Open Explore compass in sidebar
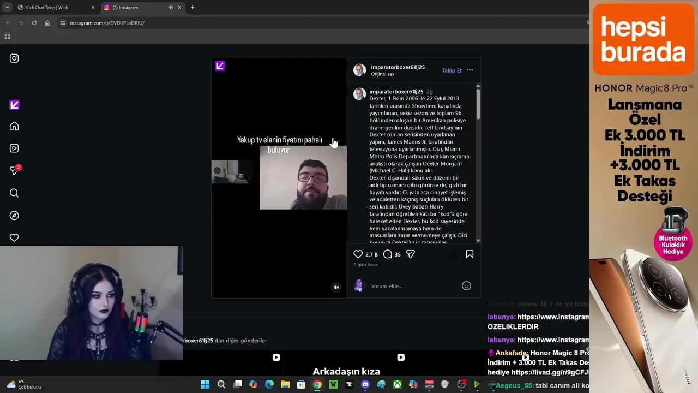 [x=14, y=215]
